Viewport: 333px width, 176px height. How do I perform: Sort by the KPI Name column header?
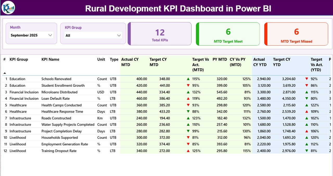[50, 59]
